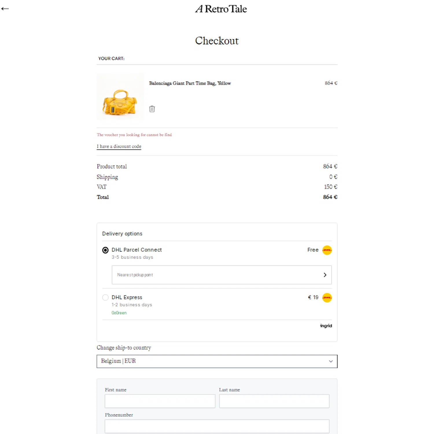Click the chevron arrow in pickup point box

coord(325,275)
